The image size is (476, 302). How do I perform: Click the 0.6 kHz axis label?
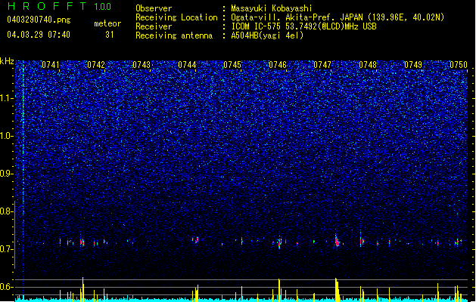6,287
